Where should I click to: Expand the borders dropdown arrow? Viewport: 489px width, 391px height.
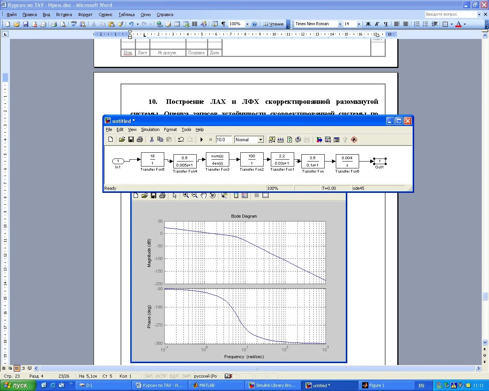pyautogui.click(x=452, y=24)
